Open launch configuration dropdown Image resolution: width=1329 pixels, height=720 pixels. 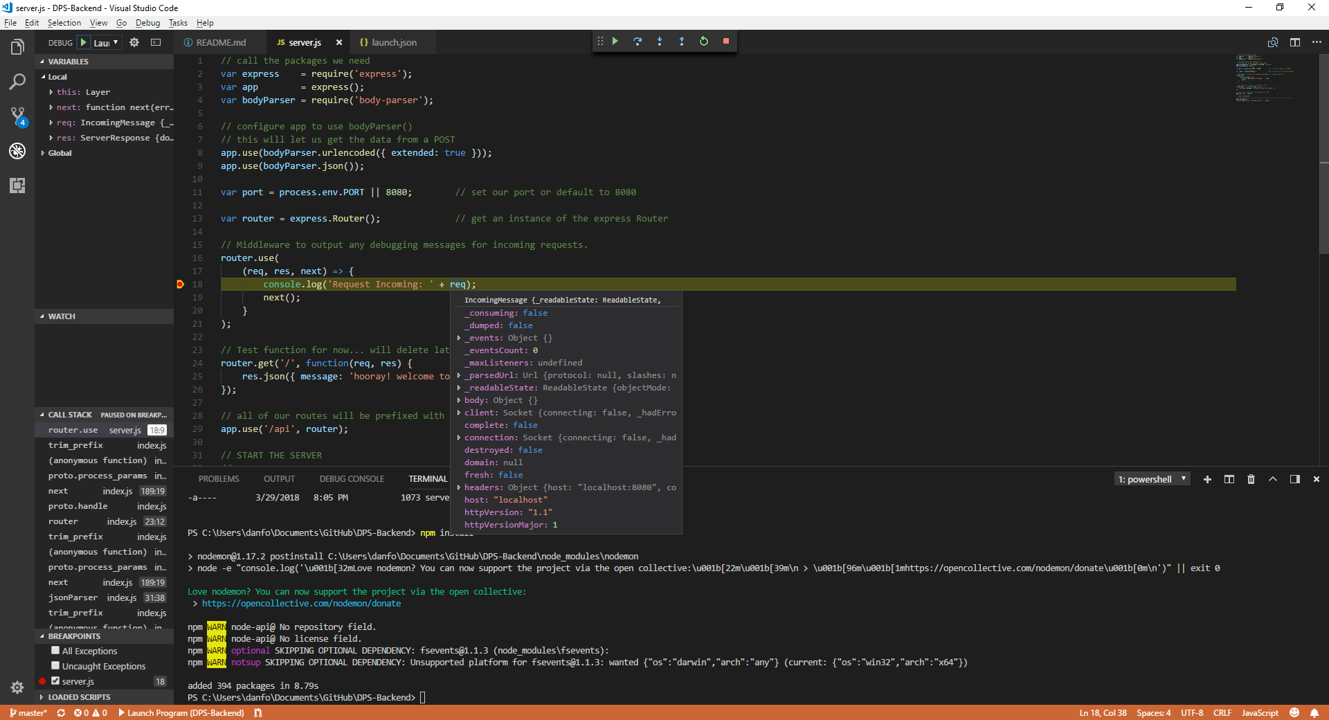[107, 42]
